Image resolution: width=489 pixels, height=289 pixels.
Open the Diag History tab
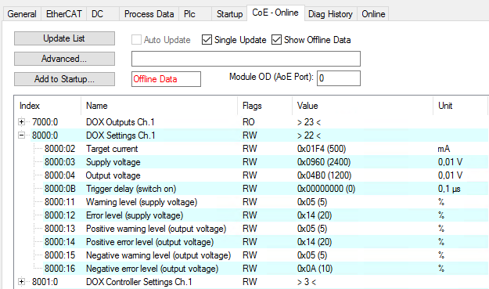[331, 14]
